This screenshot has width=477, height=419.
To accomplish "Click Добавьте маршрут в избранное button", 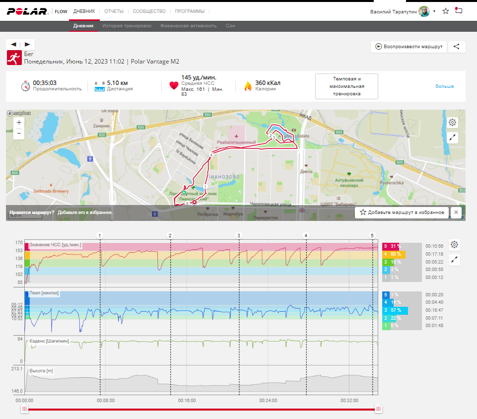I will click(x=402, y=212).
